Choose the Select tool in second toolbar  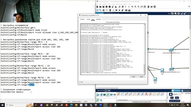(x=97, y=10)
